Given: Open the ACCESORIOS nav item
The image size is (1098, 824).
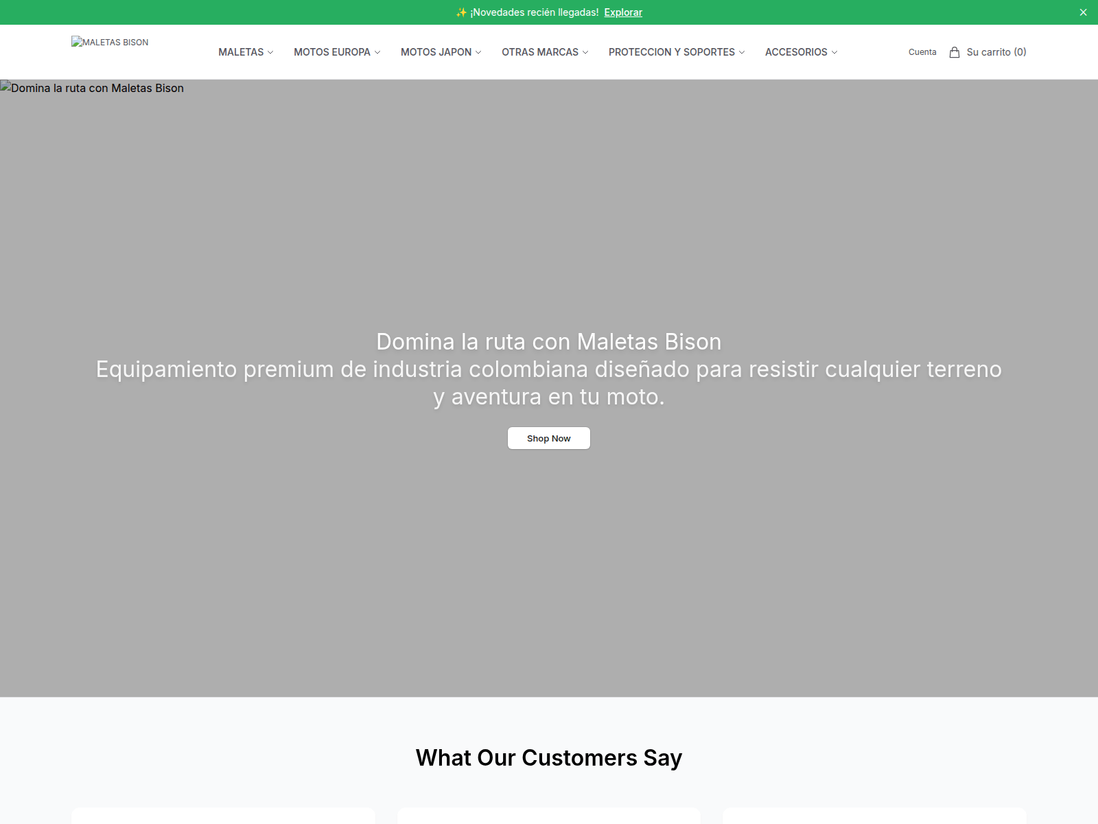Looking at the screenshot, I should tap(796, 52).
